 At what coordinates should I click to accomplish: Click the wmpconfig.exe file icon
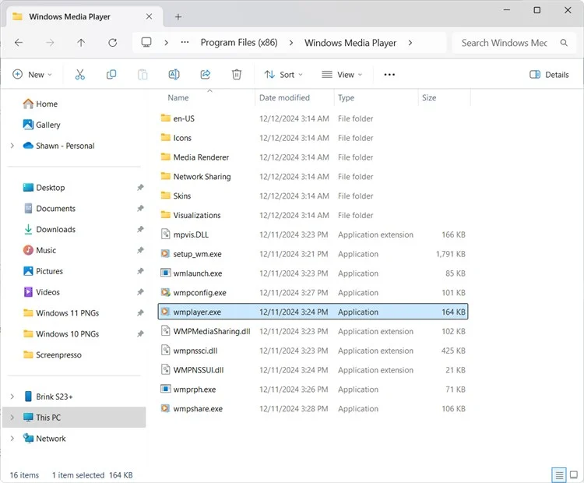pos(165,292)
